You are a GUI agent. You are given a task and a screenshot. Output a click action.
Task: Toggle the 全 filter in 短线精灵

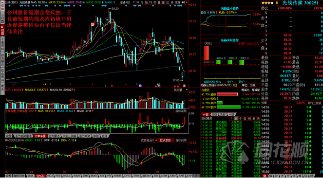(236, 118)
